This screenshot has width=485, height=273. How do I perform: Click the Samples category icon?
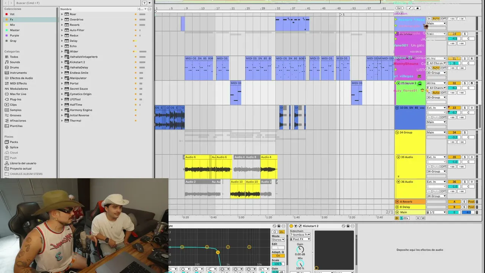[x=6, y=110]
